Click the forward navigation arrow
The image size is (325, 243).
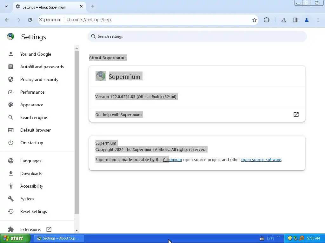pyautogui.click(x=18, y=20)
